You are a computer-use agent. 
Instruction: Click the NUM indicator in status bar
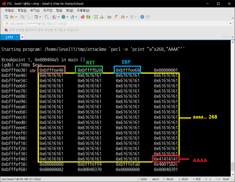pyautogui.click(x=226, y=179)
